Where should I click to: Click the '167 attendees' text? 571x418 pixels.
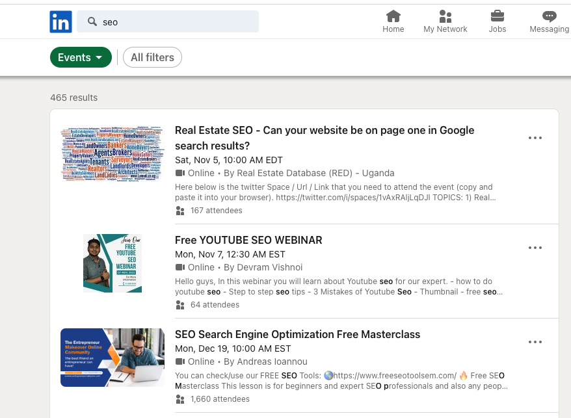(217, 211)
